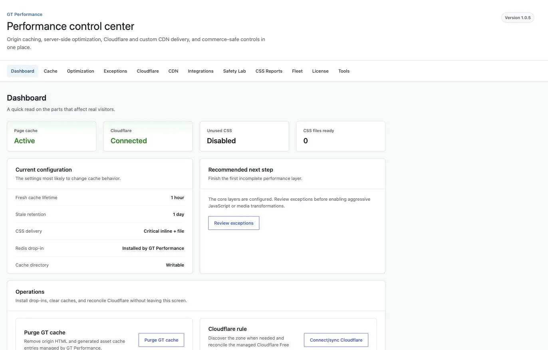Click the Operations section heading
Viewport: 548px width, 350px height.
(x=30, y=292)
